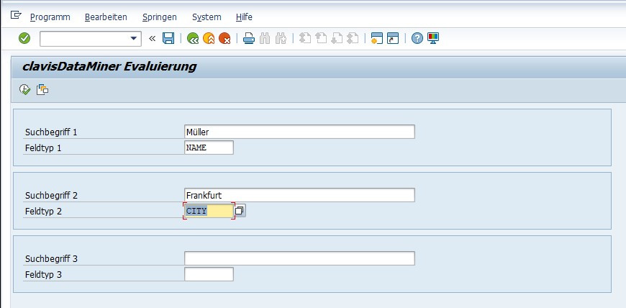Viewport: 626px width, 308px height.
Task: Click the green Back arrow icon
Action: (193, 38)
